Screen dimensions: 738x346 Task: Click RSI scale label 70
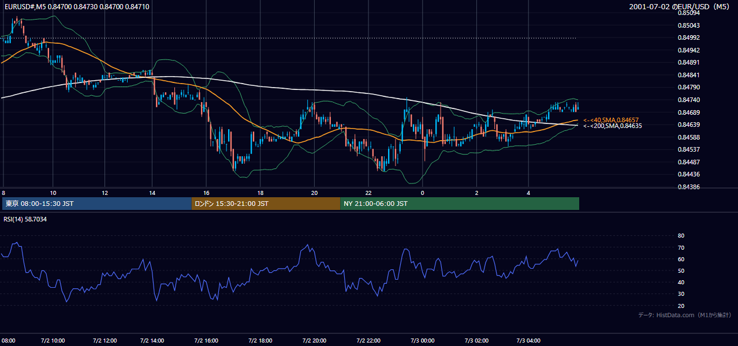pyautogui.click(x=681, y=247)
